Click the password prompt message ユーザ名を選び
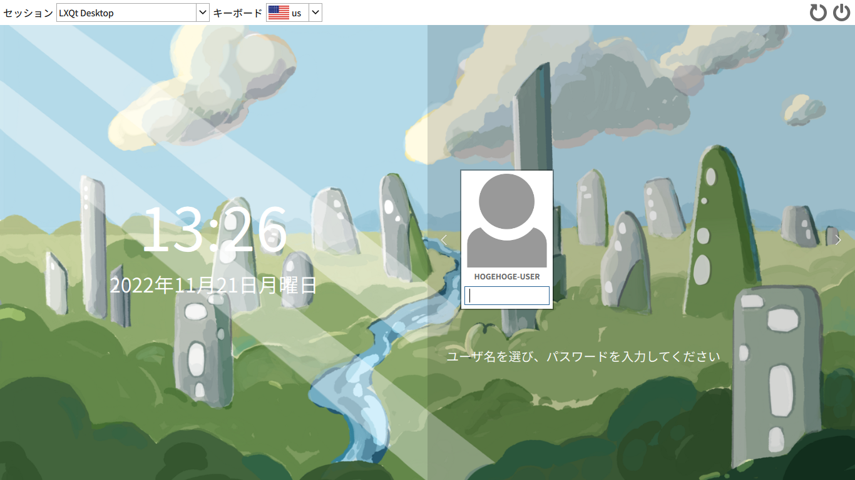855x480 pixels. (x=583, y=356)
